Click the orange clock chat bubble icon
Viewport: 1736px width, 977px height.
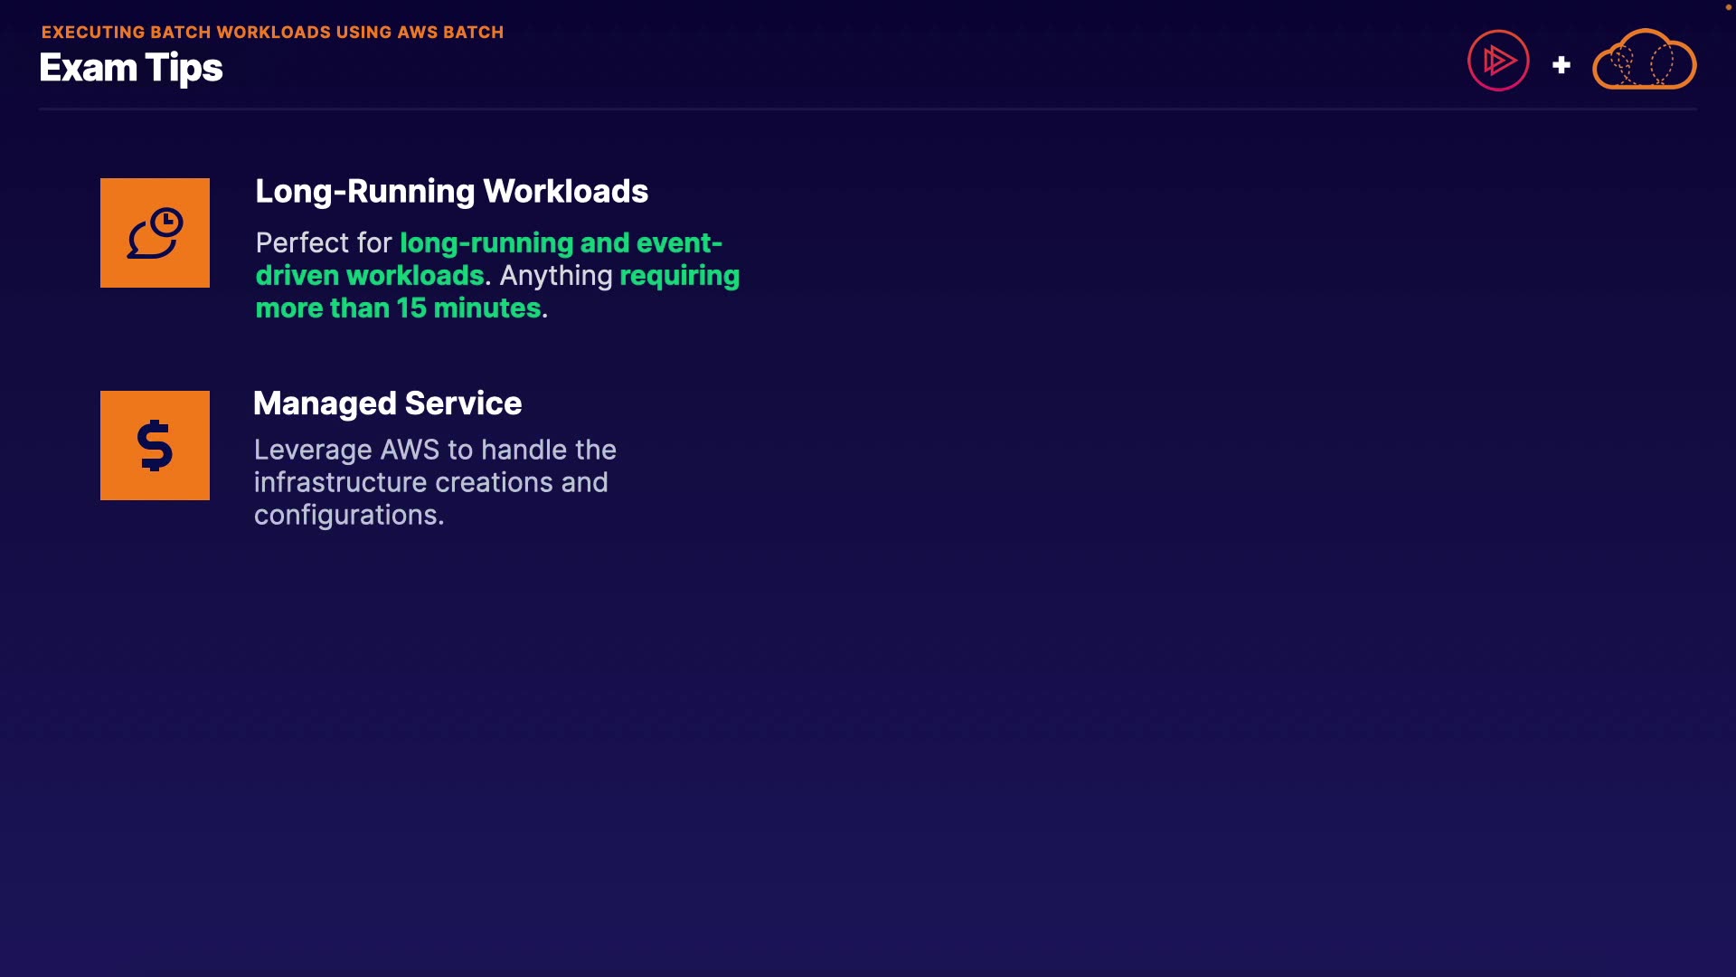pyautogui.click(x=155, y=233)
